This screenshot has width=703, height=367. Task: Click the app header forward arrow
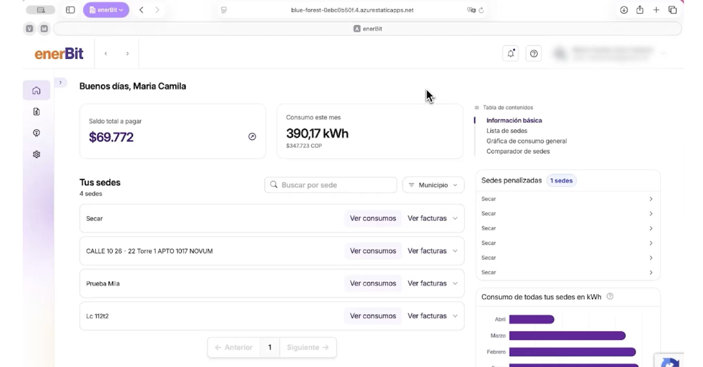coord(127,53)
